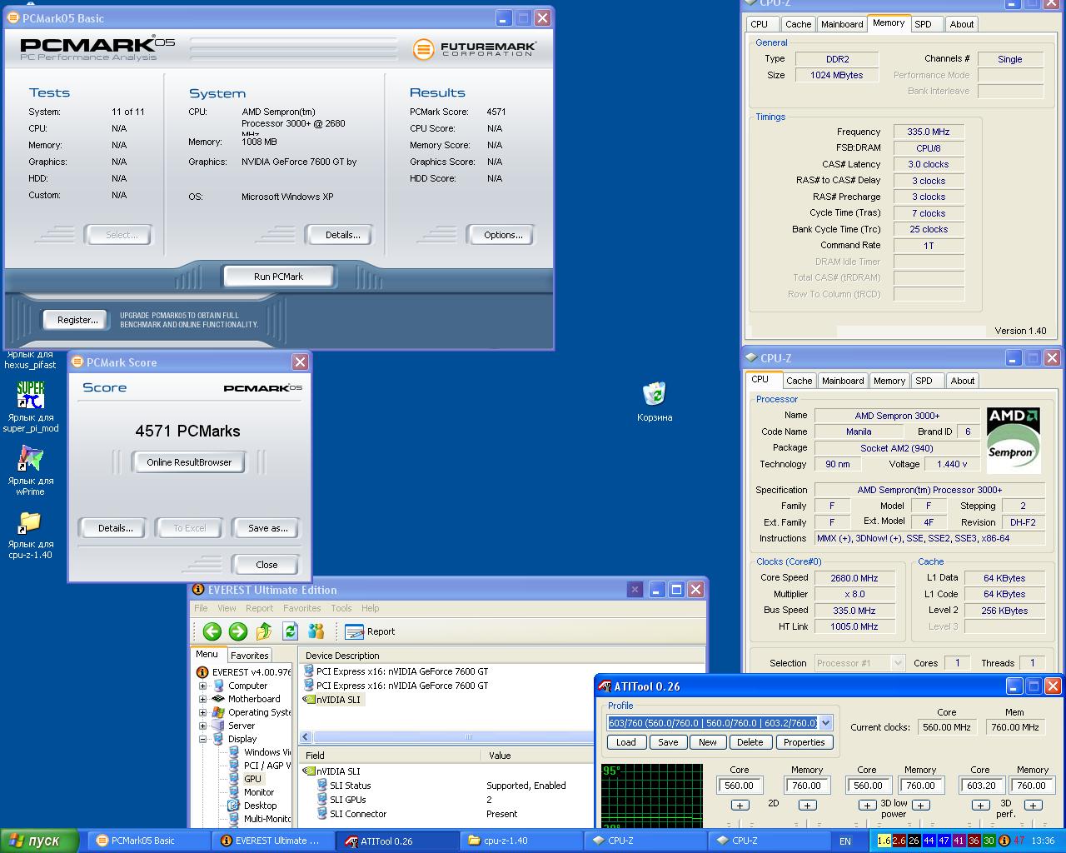Open the Tools menu in EVEREST
1066x853 pixels.
341,608
